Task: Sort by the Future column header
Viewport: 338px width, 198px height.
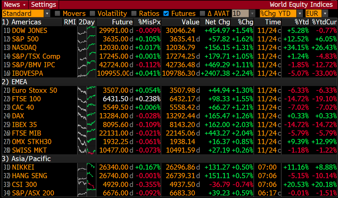Action: coord(122,22)
